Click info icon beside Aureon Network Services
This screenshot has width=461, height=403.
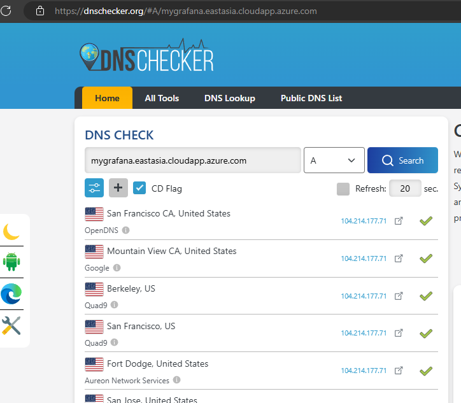[176, 380]
